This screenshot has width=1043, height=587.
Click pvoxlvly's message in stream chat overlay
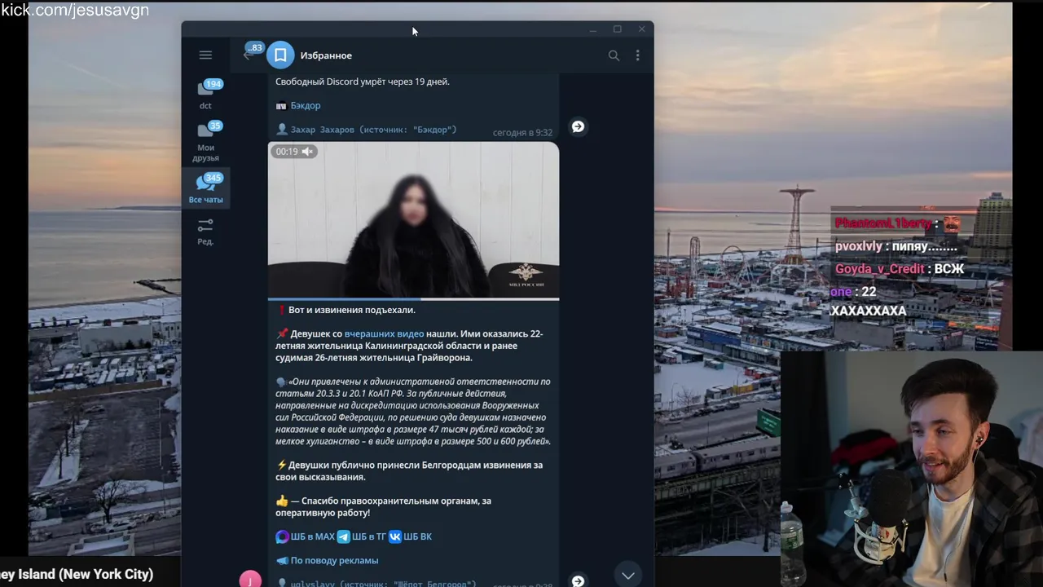[x=896, y=246]
